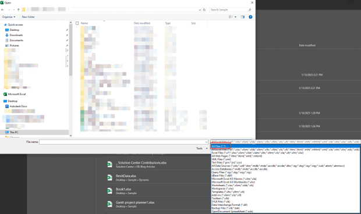
Task: Click the navigation pane scroll-down arrow
Action: point(70,135)
